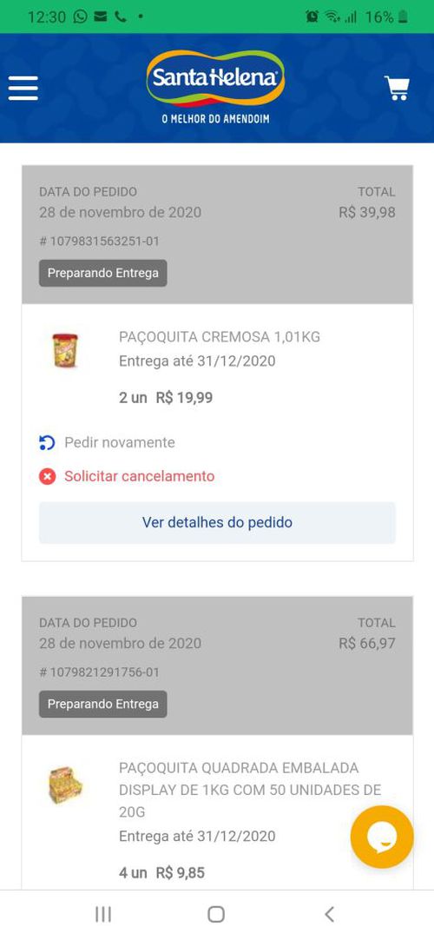Open the hamburger menu
434x940 pixels.
click(x=23, y=88)
